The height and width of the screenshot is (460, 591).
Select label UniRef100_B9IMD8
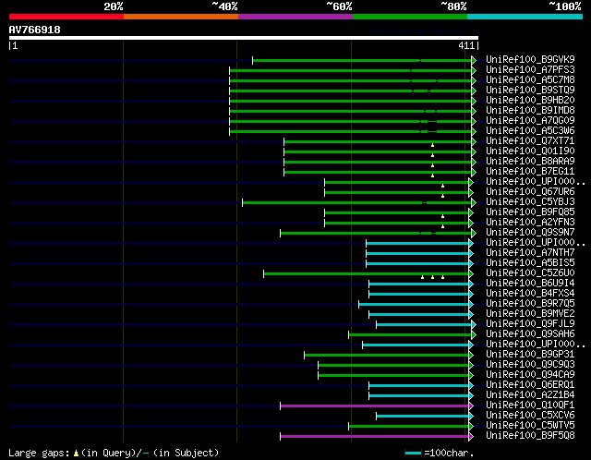pos(530,111)
